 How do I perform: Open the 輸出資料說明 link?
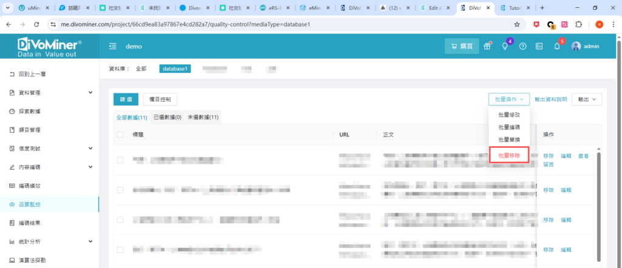click(551, 99)
